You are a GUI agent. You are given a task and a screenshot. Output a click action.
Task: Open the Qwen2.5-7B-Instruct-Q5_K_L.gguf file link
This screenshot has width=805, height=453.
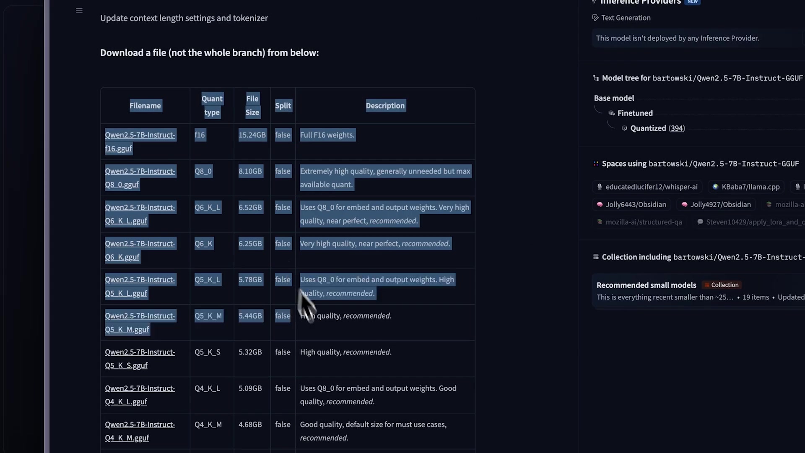pos(140,286)
